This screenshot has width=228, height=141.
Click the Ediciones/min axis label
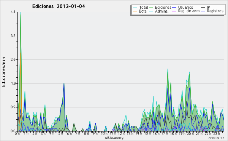pyautogui.click(x=3, y=72)
